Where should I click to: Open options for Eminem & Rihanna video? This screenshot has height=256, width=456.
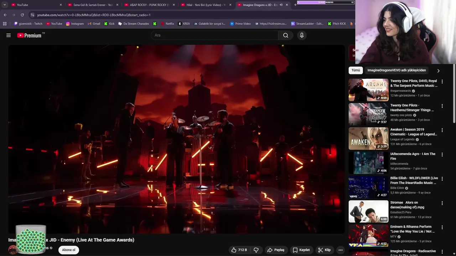pyautogui.click(x=442, y=227)
